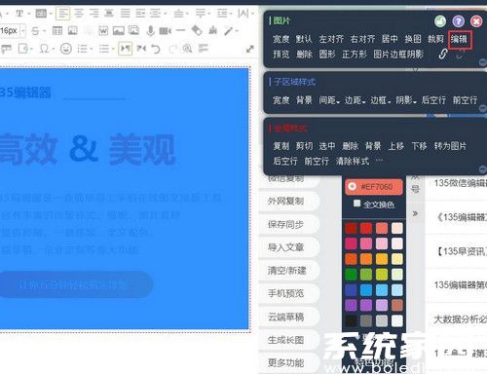
Task: Insert a table using the table icon
Action: tap(57, 31)
